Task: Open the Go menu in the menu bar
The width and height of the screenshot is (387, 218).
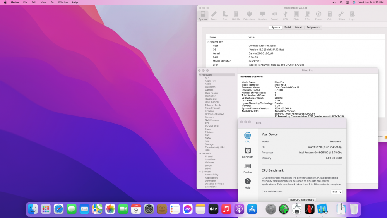Action: point(52,2)
